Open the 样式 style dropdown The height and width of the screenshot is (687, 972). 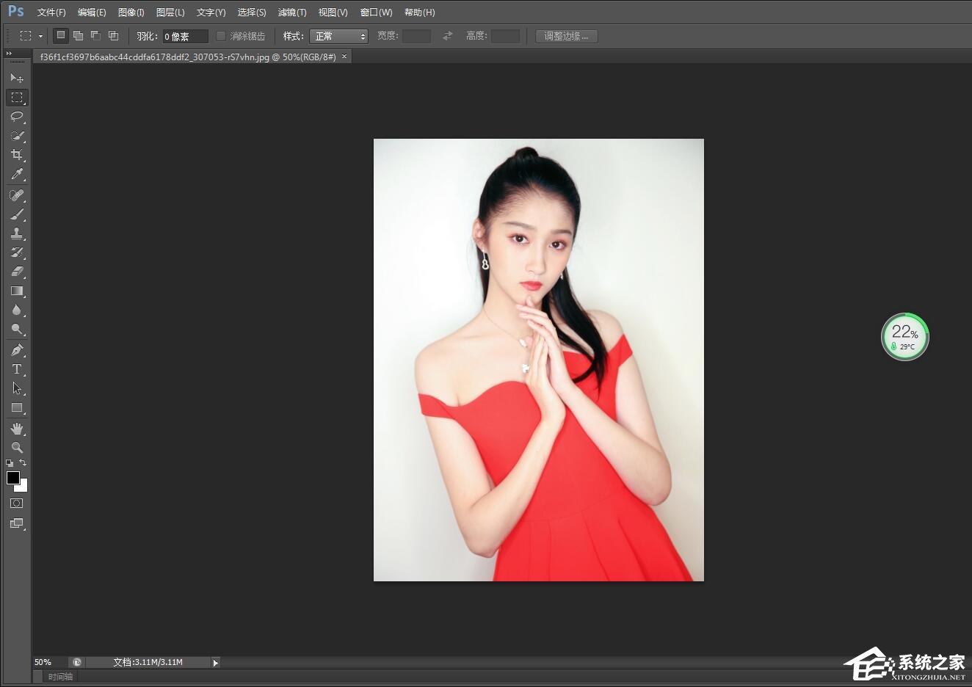[338, 35]
